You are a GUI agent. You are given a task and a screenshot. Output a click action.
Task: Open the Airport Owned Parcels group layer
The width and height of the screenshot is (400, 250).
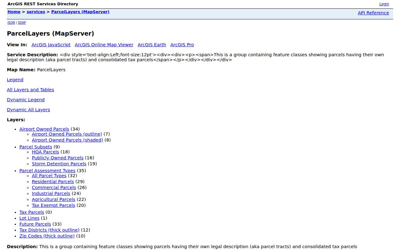pos(44,129)
